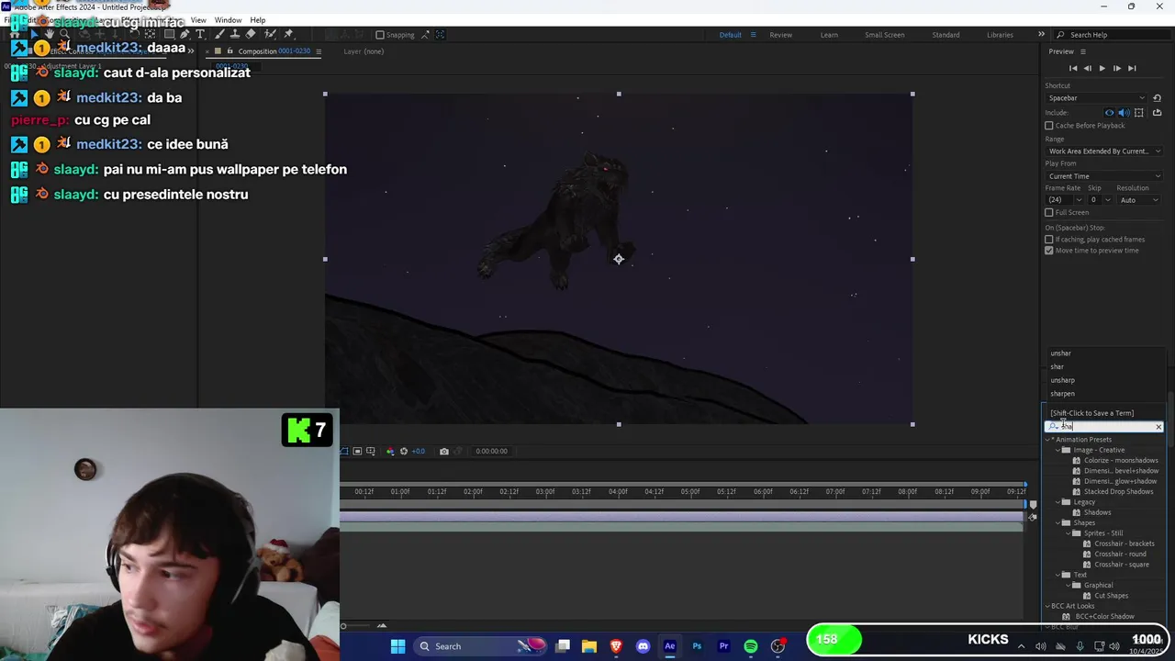Switch to the Default workspace
1175x661 pixels.
point(730,35)
